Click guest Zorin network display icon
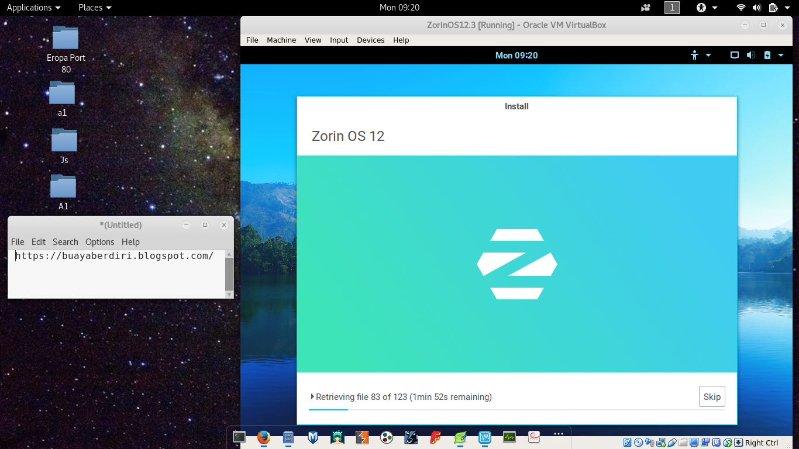This screenshot has width=799, height=449. [735, 55]
